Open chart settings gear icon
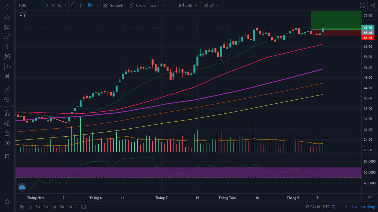 tap(370, 198)
